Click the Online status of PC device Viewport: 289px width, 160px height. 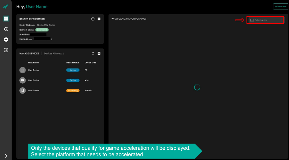73,70
